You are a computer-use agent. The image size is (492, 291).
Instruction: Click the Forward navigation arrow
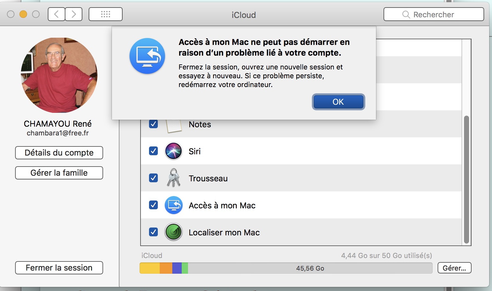pyautogui.click(x=74, y=14)
